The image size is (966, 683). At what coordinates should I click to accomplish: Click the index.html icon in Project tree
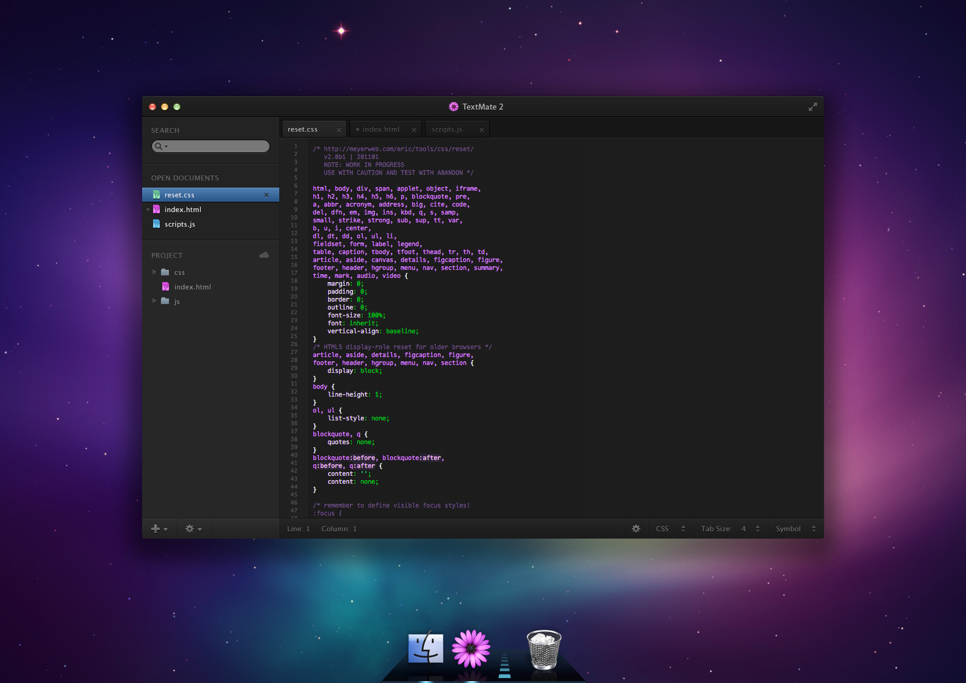(x=165, y=286)
